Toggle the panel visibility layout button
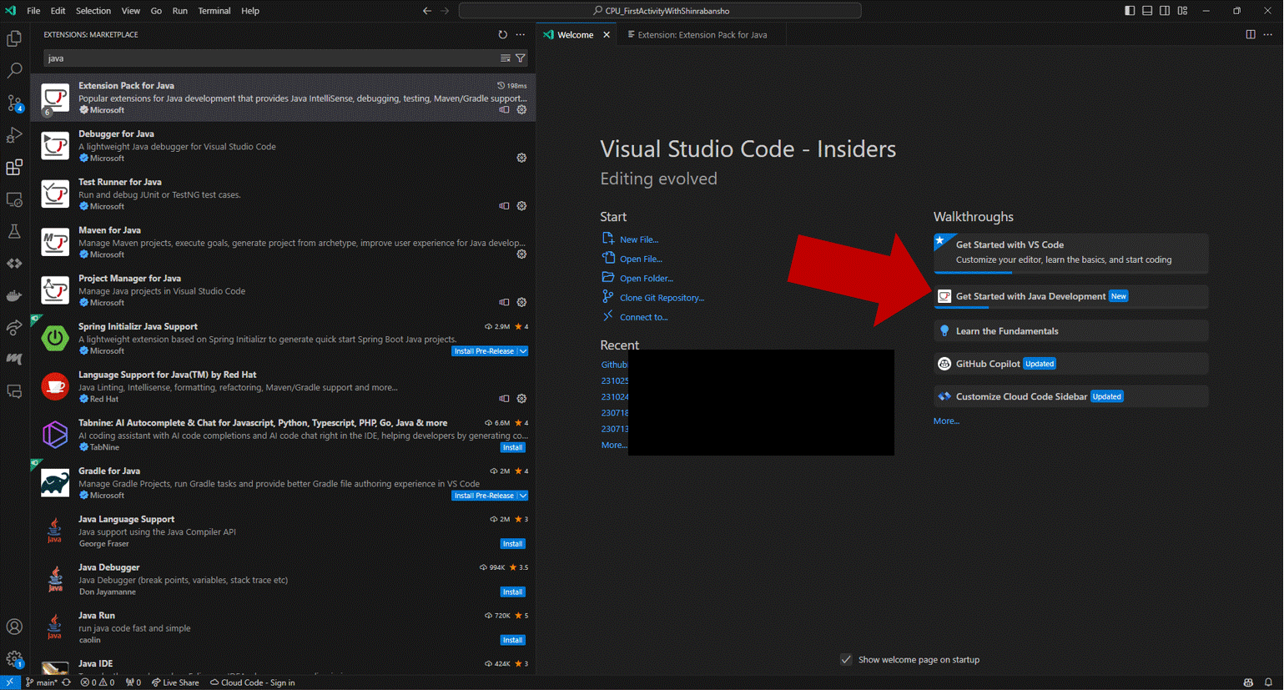Image resolution: width=1284 pixels, height=690 pixels. coord(1147,11)
